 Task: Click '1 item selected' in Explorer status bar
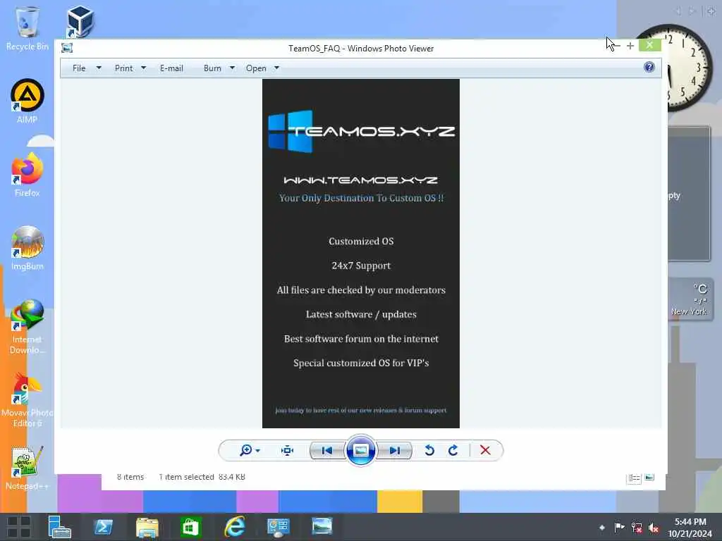(x=186, y=477)
